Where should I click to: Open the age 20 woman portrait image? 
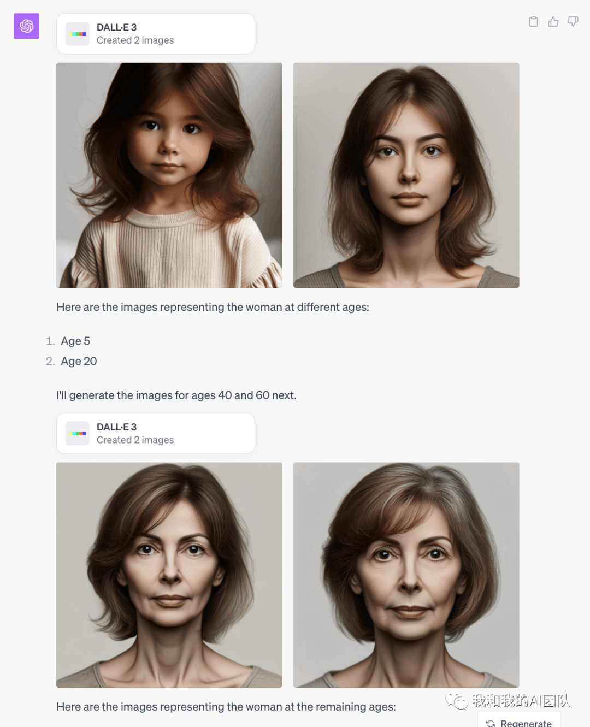pos(406,175)
